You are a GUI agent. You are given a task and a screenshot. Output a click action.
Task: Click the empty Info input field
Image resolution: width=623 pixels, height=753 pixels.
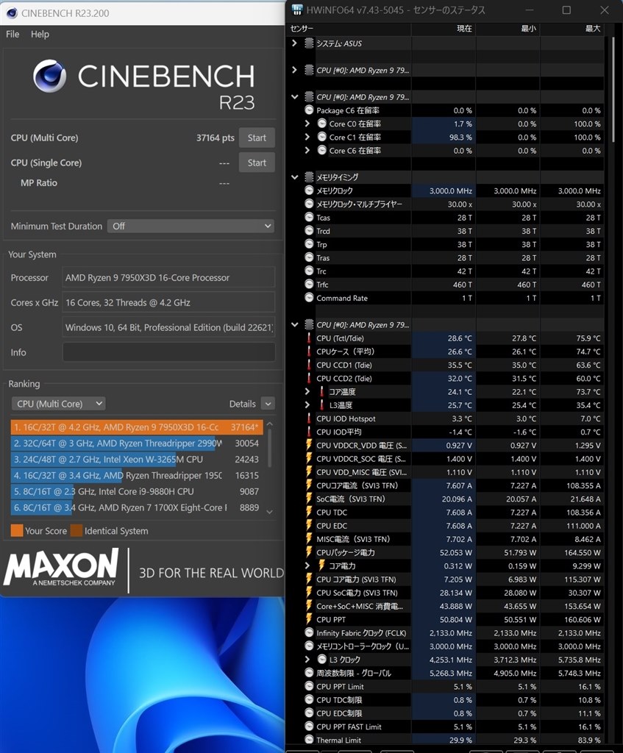pyautogui.click(x=168, y=352)
